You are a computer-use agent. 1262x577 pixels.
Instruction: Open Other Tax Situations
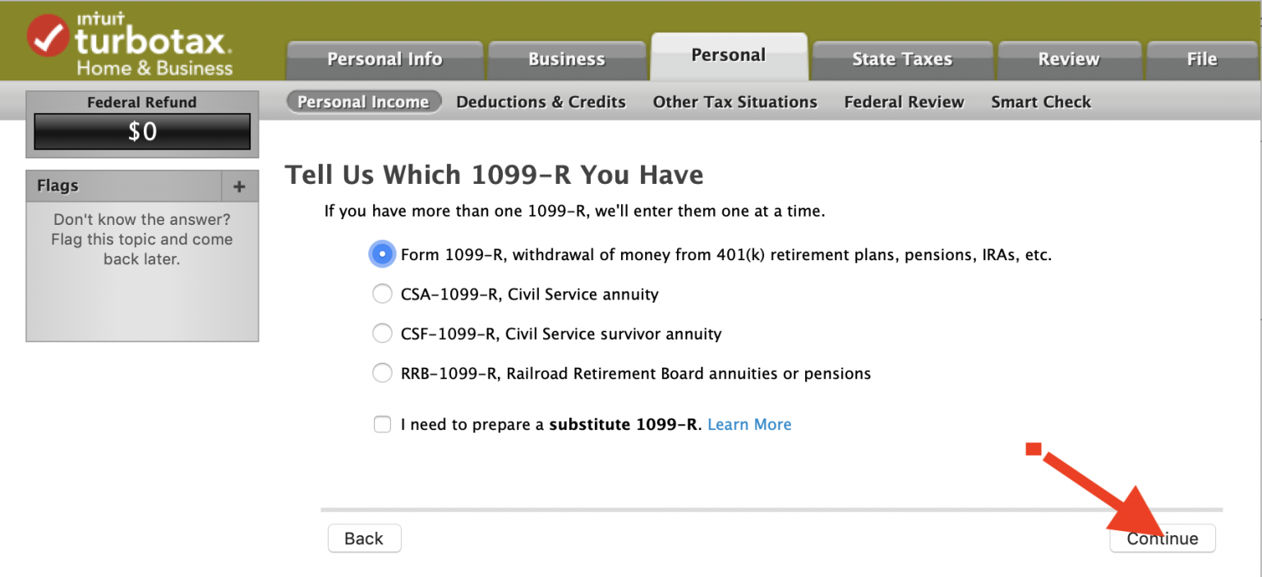click(x=735, y=101)
